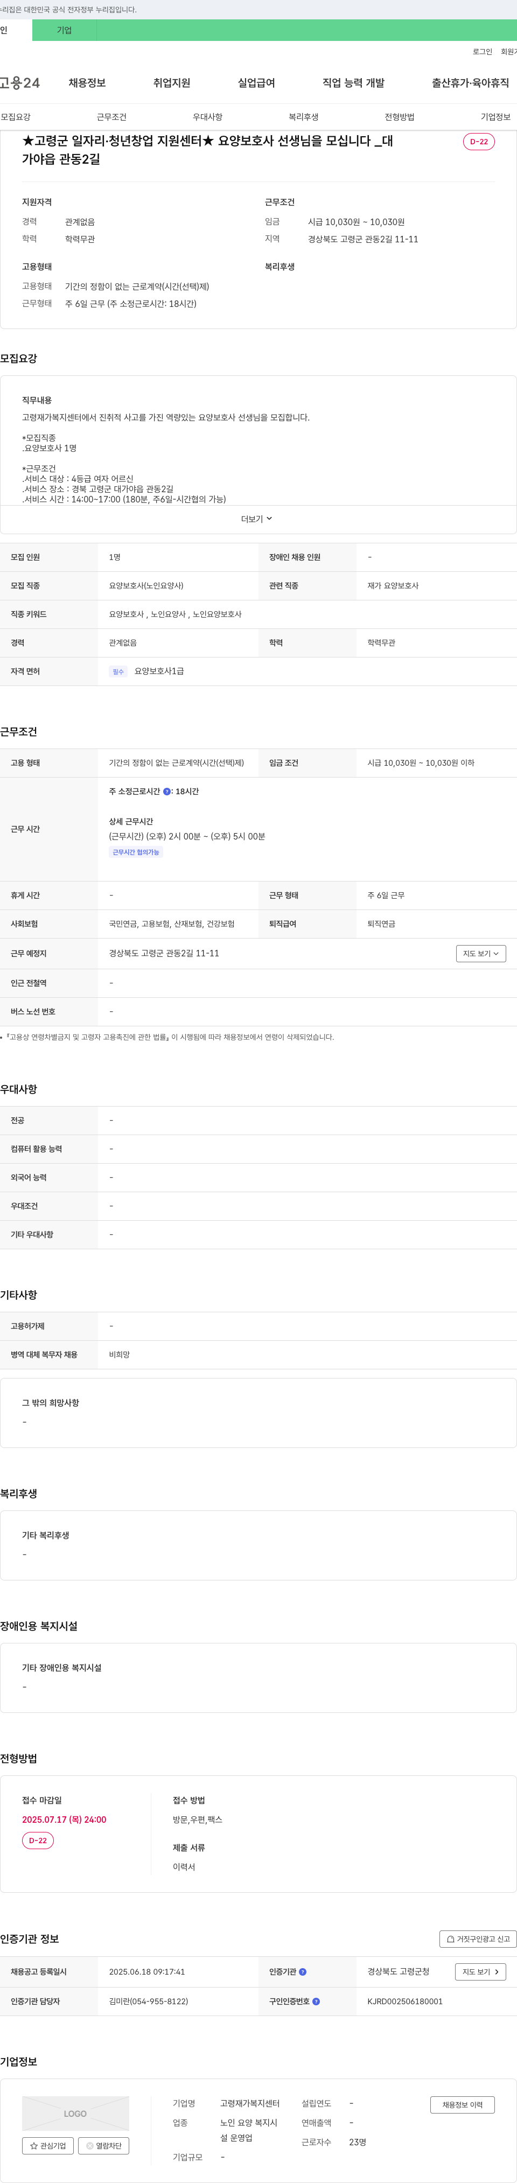Open the 출산휴가·육아휴직 menu

470,82
